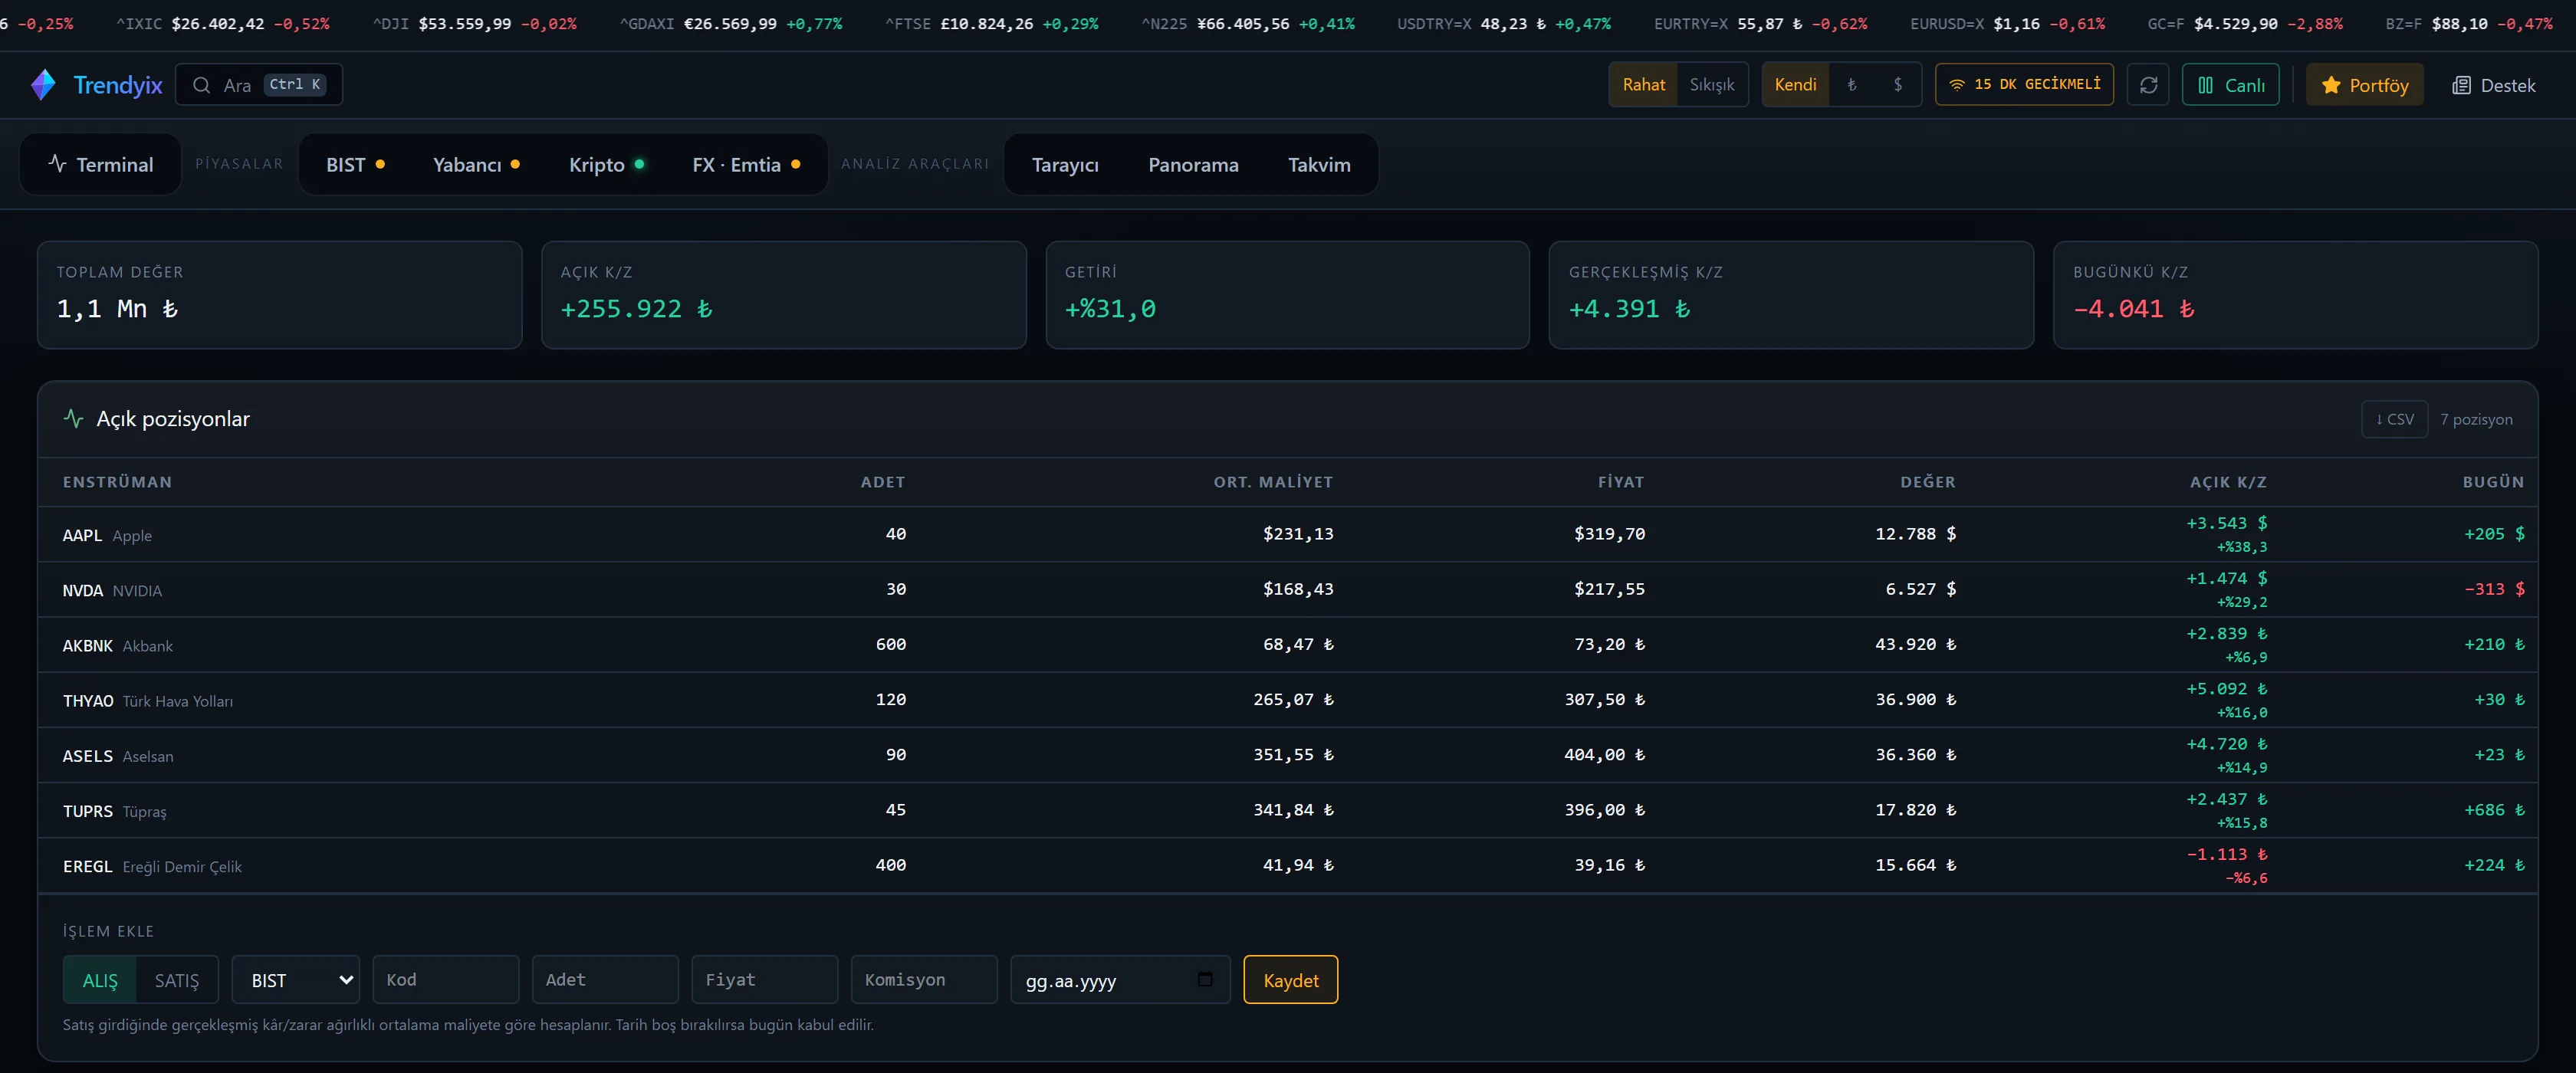The image size is (2576, 1073).
Task: Click the GERÇEKLEŞMİŞ K/Z value +4.391 ₺
Action: (x=1629, y=309)
